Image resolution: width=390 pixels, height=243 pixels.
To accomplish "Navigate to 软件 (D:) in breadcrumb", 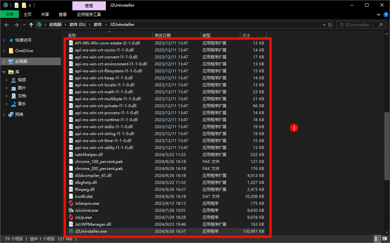I will click(78, 24).
